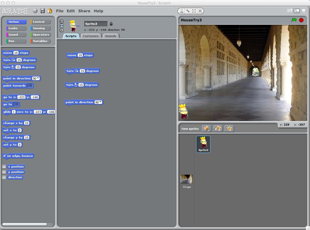The height and width of the screenshot is (230, 310).
Task: Enable the x position reporter checkbox
Action: coord(4,166)
